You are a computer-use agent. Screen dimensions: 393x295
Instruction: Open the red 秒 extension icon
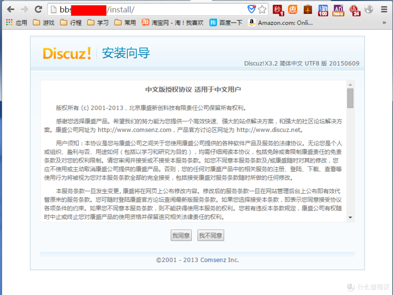click(x=278, y=10)
